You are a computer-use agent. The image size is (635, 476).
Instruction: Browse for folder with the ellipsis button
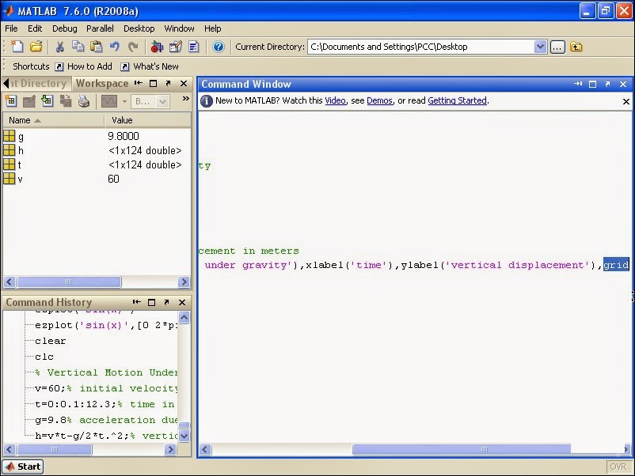tap(558, 47)
